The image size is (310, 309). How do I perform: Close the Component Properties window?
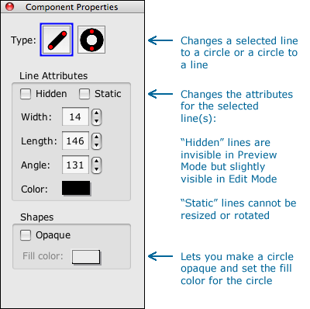9,7
